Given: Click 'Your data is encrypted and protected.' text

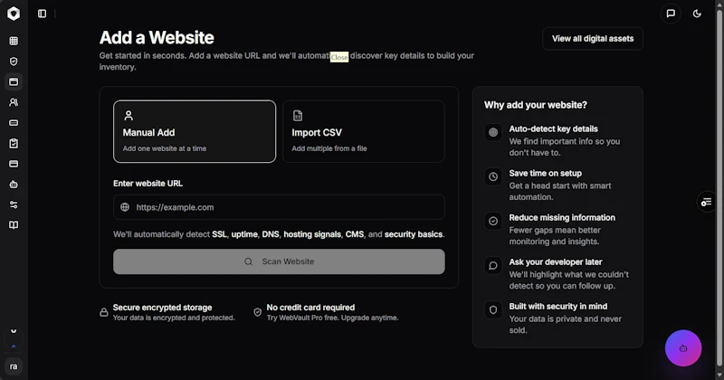Looking at the screenshot, I should click(174, 318).
